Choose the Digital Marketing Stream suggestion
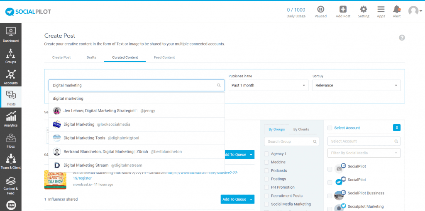 pyautogui.click(x=137, y=165)
